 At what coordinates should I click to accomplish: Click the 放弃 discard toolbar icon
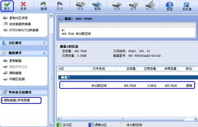(23, 6)
